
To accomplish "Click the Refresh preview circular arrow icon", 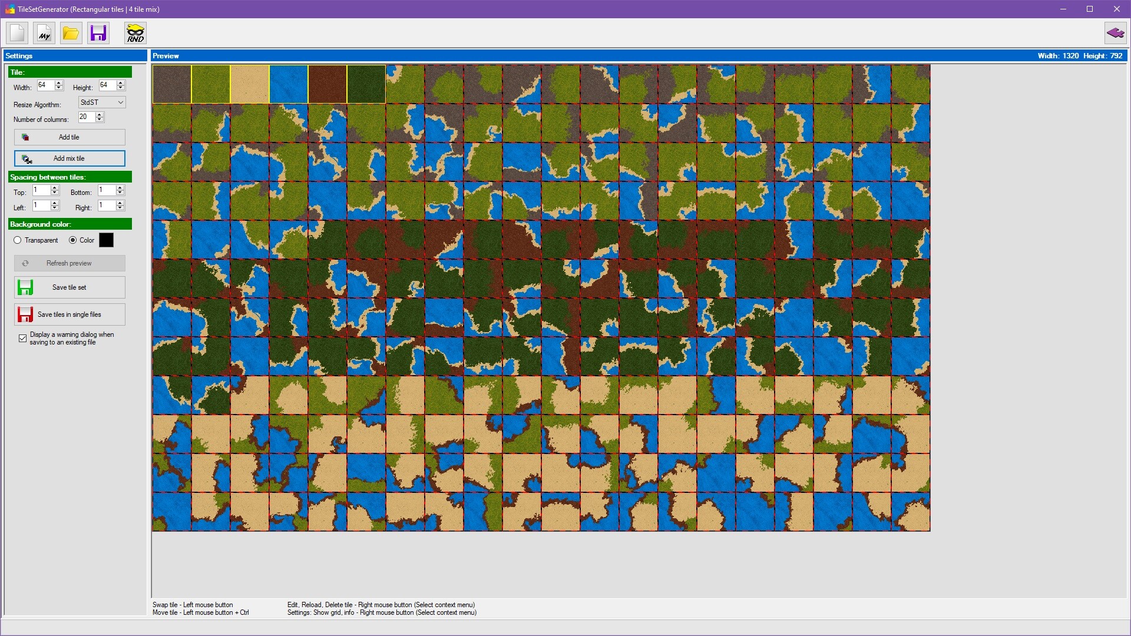I will [25, 263].
